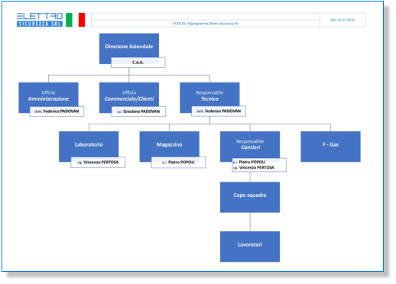396x284 pixels.
Task: Click the sig. Vincenzo PERTOSA label under Laboratorio
Action: point(98,163)
